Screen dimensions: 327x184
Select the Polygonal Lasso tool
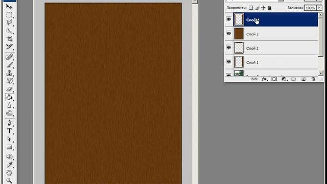tap(9, 22)
